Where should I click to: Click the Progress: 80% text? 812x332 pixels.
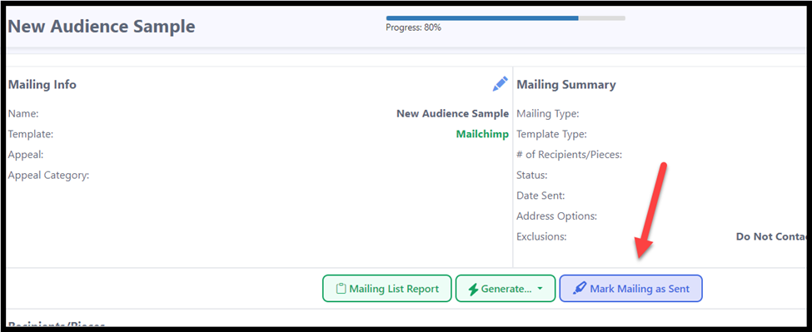point(413,28)
